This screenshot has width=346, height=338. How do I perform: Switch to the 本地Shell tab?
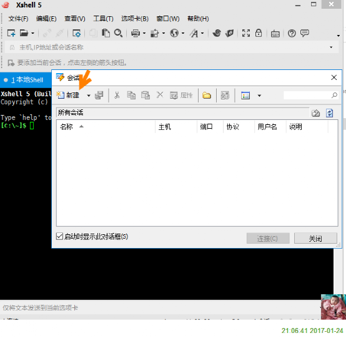tap(26, 80)
